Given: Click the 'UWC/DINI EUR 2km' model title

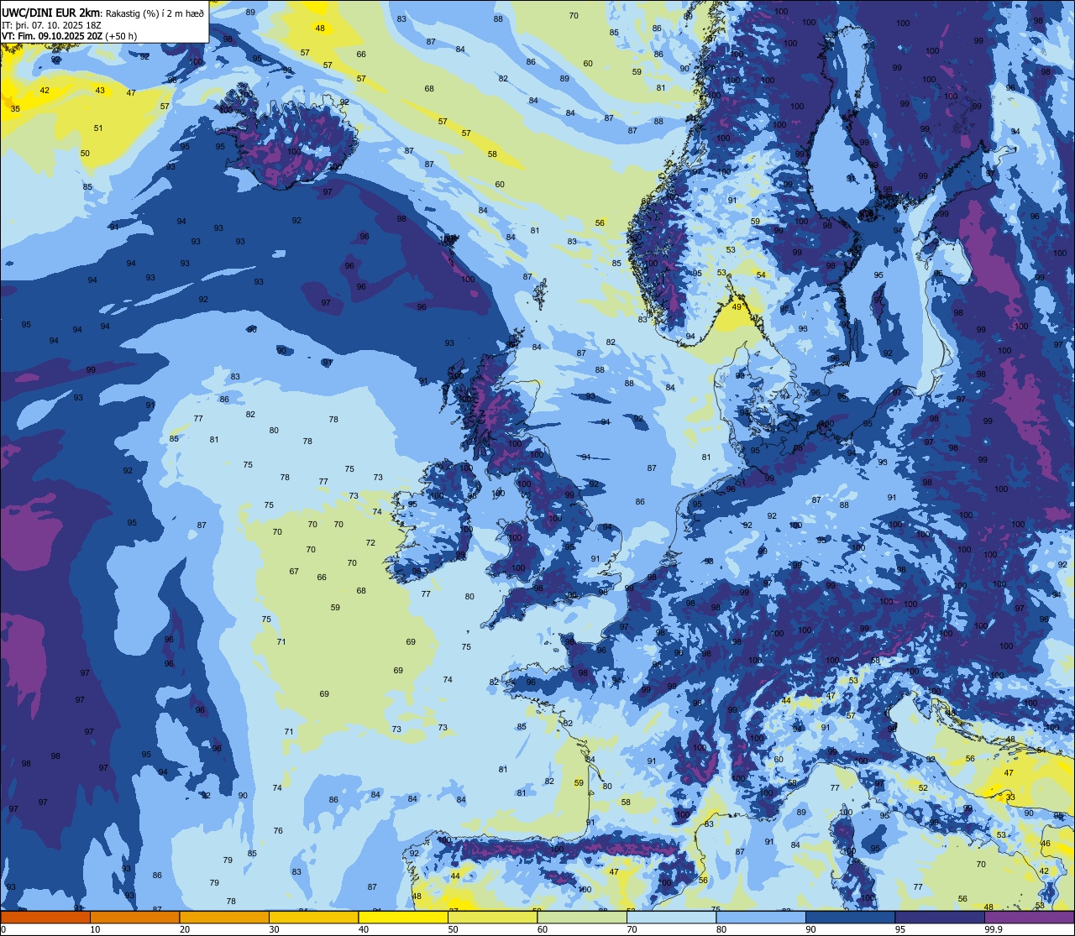Looking at the screenshot, I should [x=52, y=12].
